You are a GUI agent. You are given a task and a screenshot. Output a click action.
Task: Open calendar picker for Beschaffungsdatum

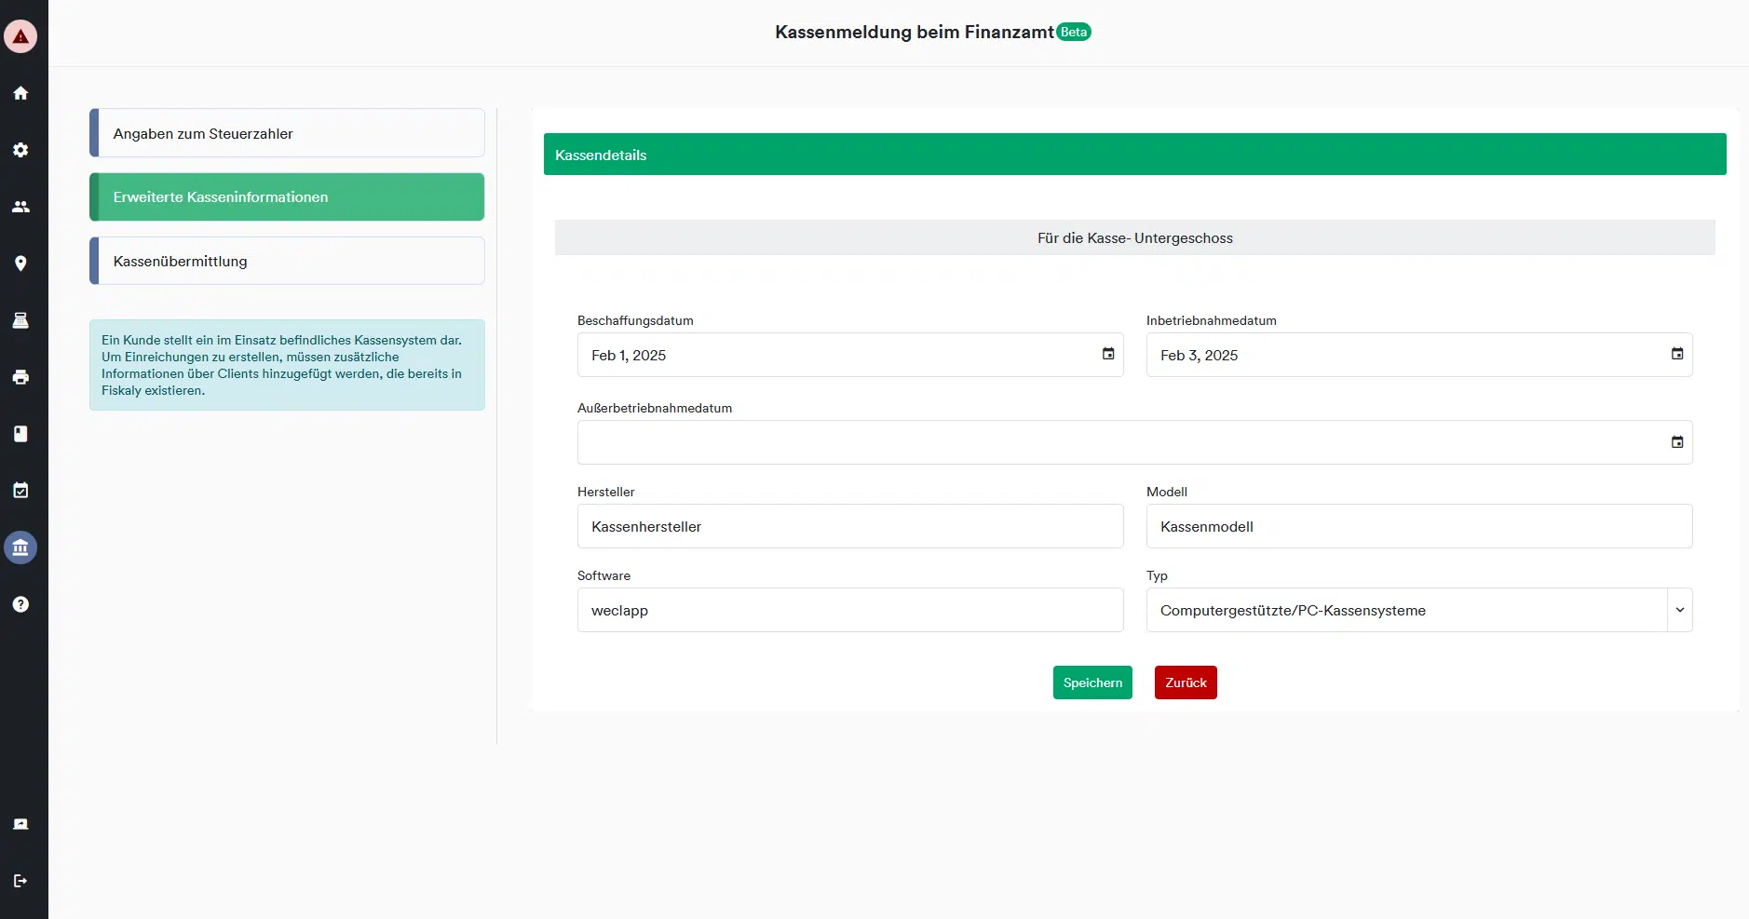(x=1108, y=354)
